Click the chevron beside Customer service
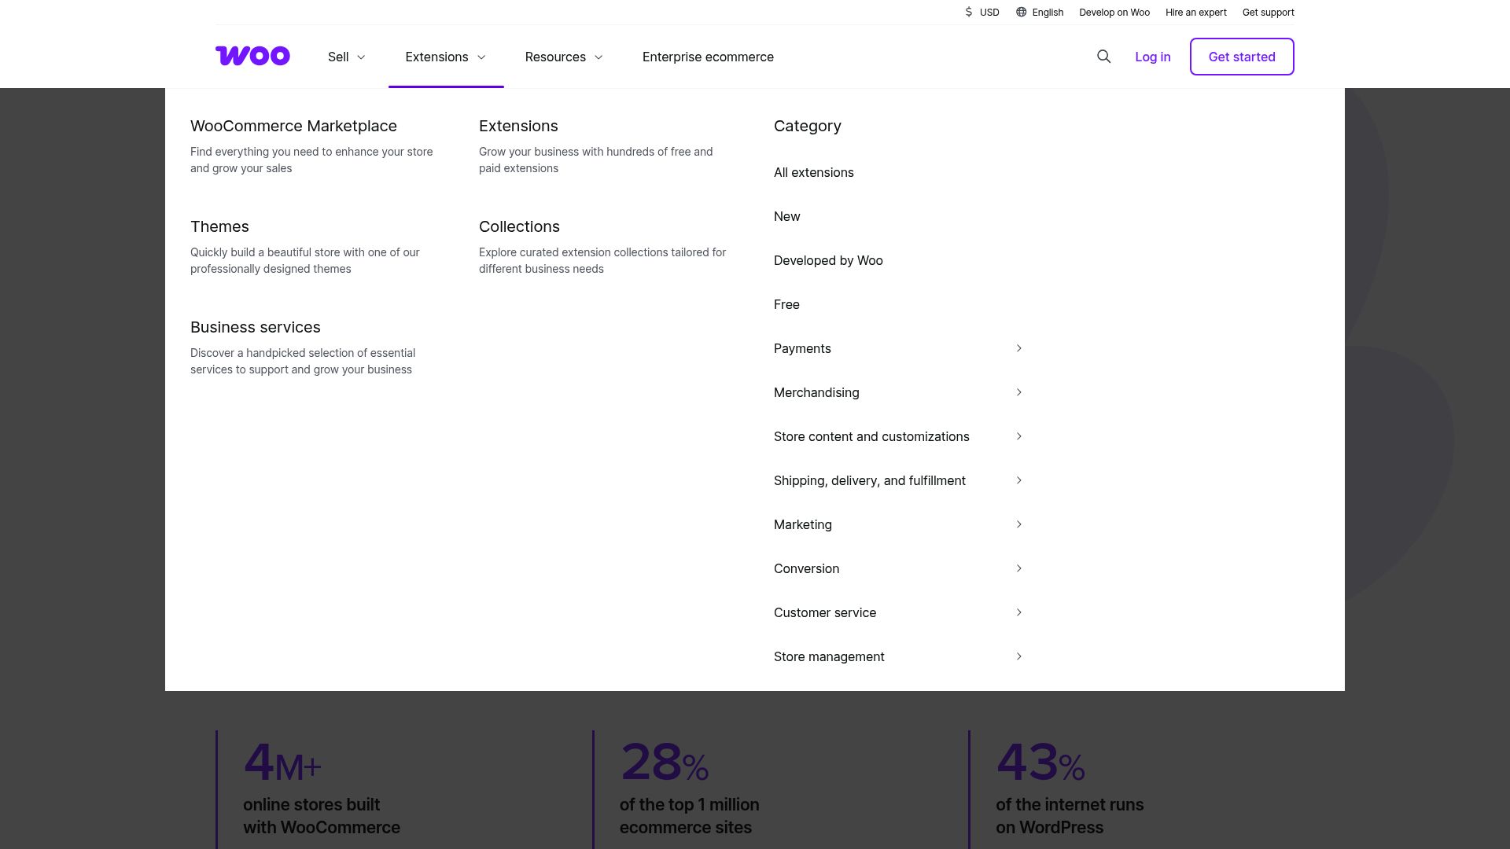Screen dimensions: 1510x849 [1018, 612]
